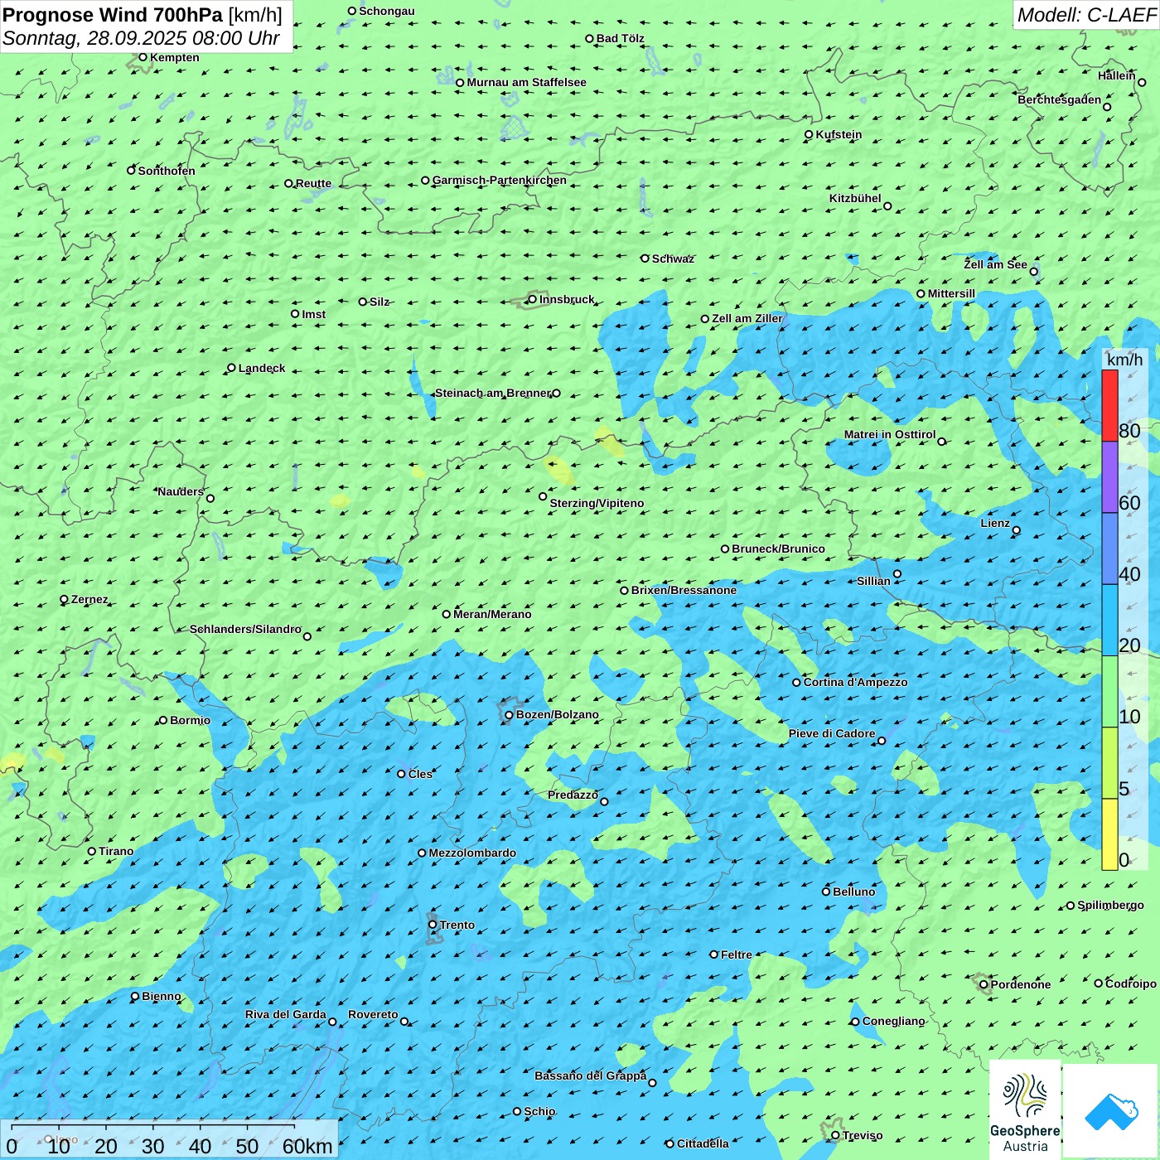Click the 'km/h' legend heading
Screen dimensions: 1160x1160
click(1124, 360)
